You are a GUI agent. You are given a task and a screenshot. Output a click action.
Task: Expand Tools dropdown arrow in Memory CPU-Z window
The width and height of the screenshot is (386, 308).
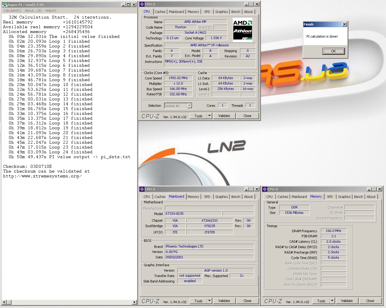click(x=332, y=301)
